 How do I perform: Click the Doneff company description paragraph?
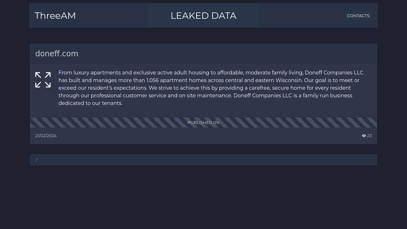(211, 88)
